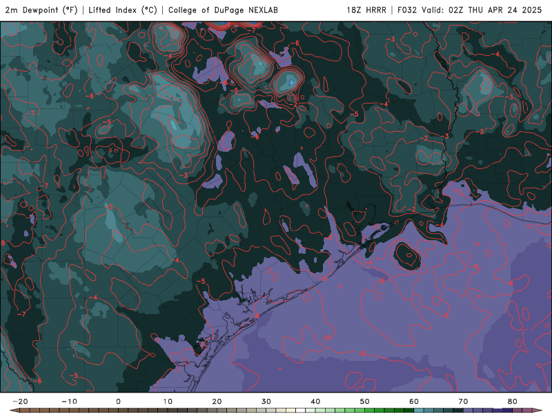The height and width of the screenshot is (414, 552).
Task: Click the 30 label on the color scale
Action: point(266,402)
